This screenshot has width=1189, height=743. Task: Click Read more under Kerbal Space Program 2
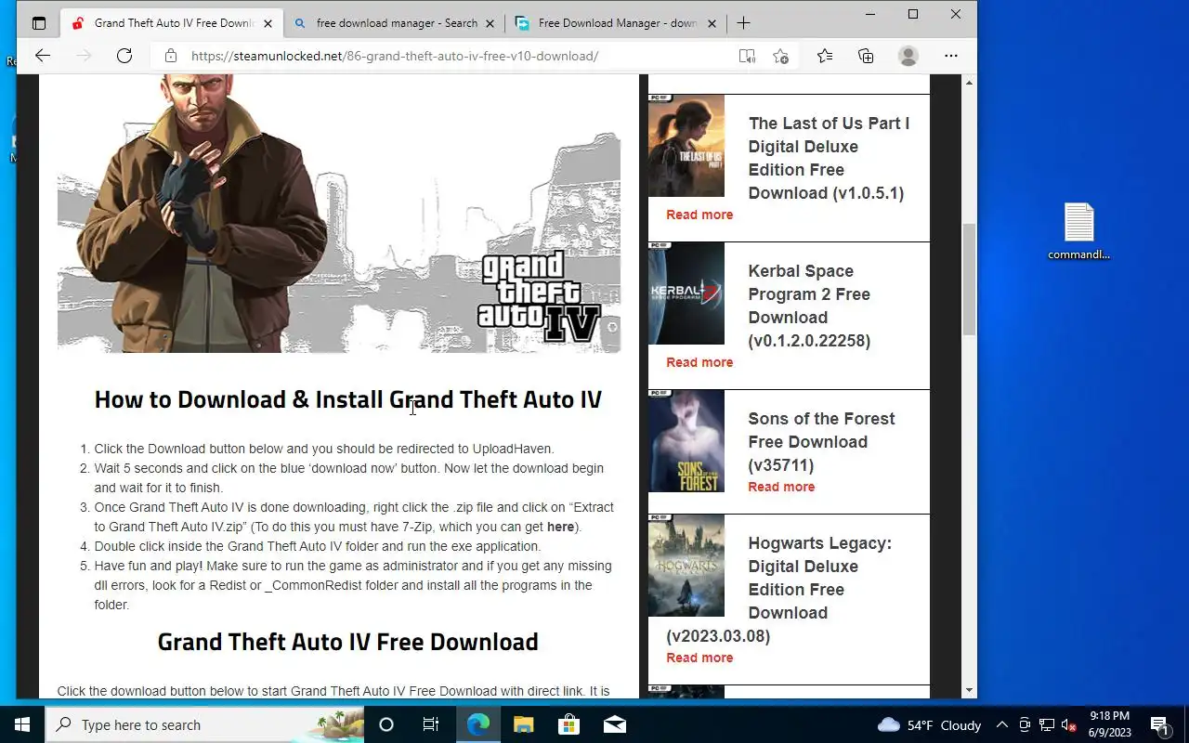(x=699, y=362)
